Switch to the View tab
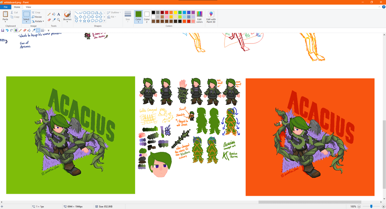Screen dimensions: 386x209 (28, 7)
